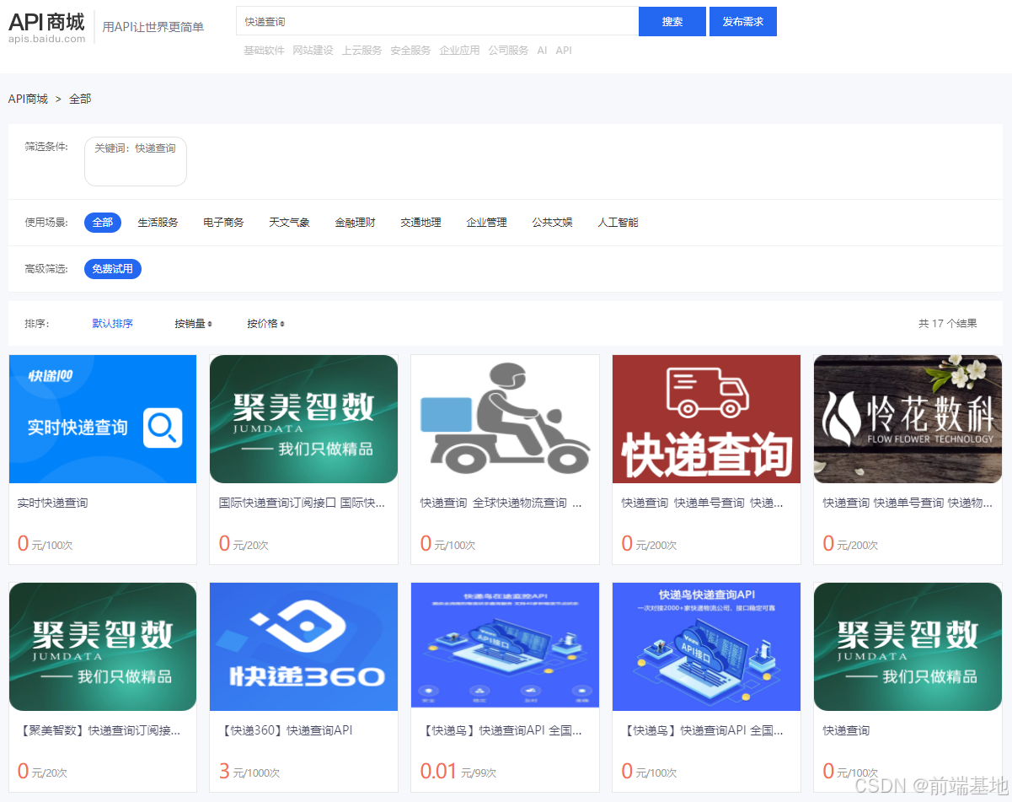Click the 【快递360】快递查询API title
This screenshot has width=1012, height=802.
(285, 730)
